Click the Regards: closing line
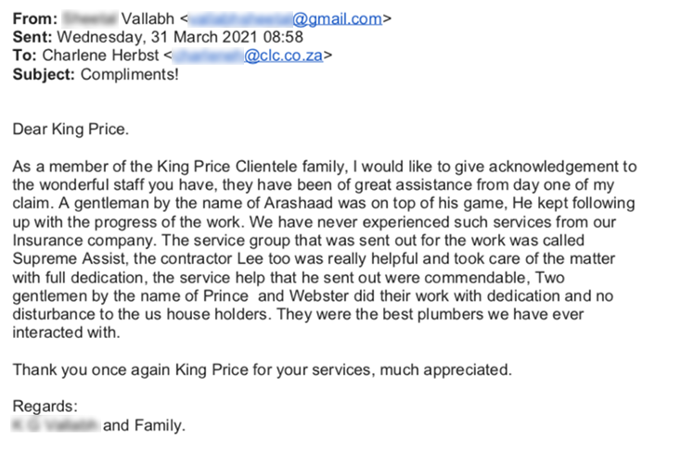Image resolution: width=694 pixels, height=450 pixels. coord(45,406)
